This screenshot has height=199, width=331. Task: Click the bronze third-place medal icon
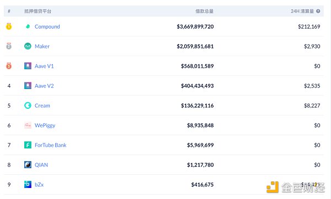click(9, 66)
